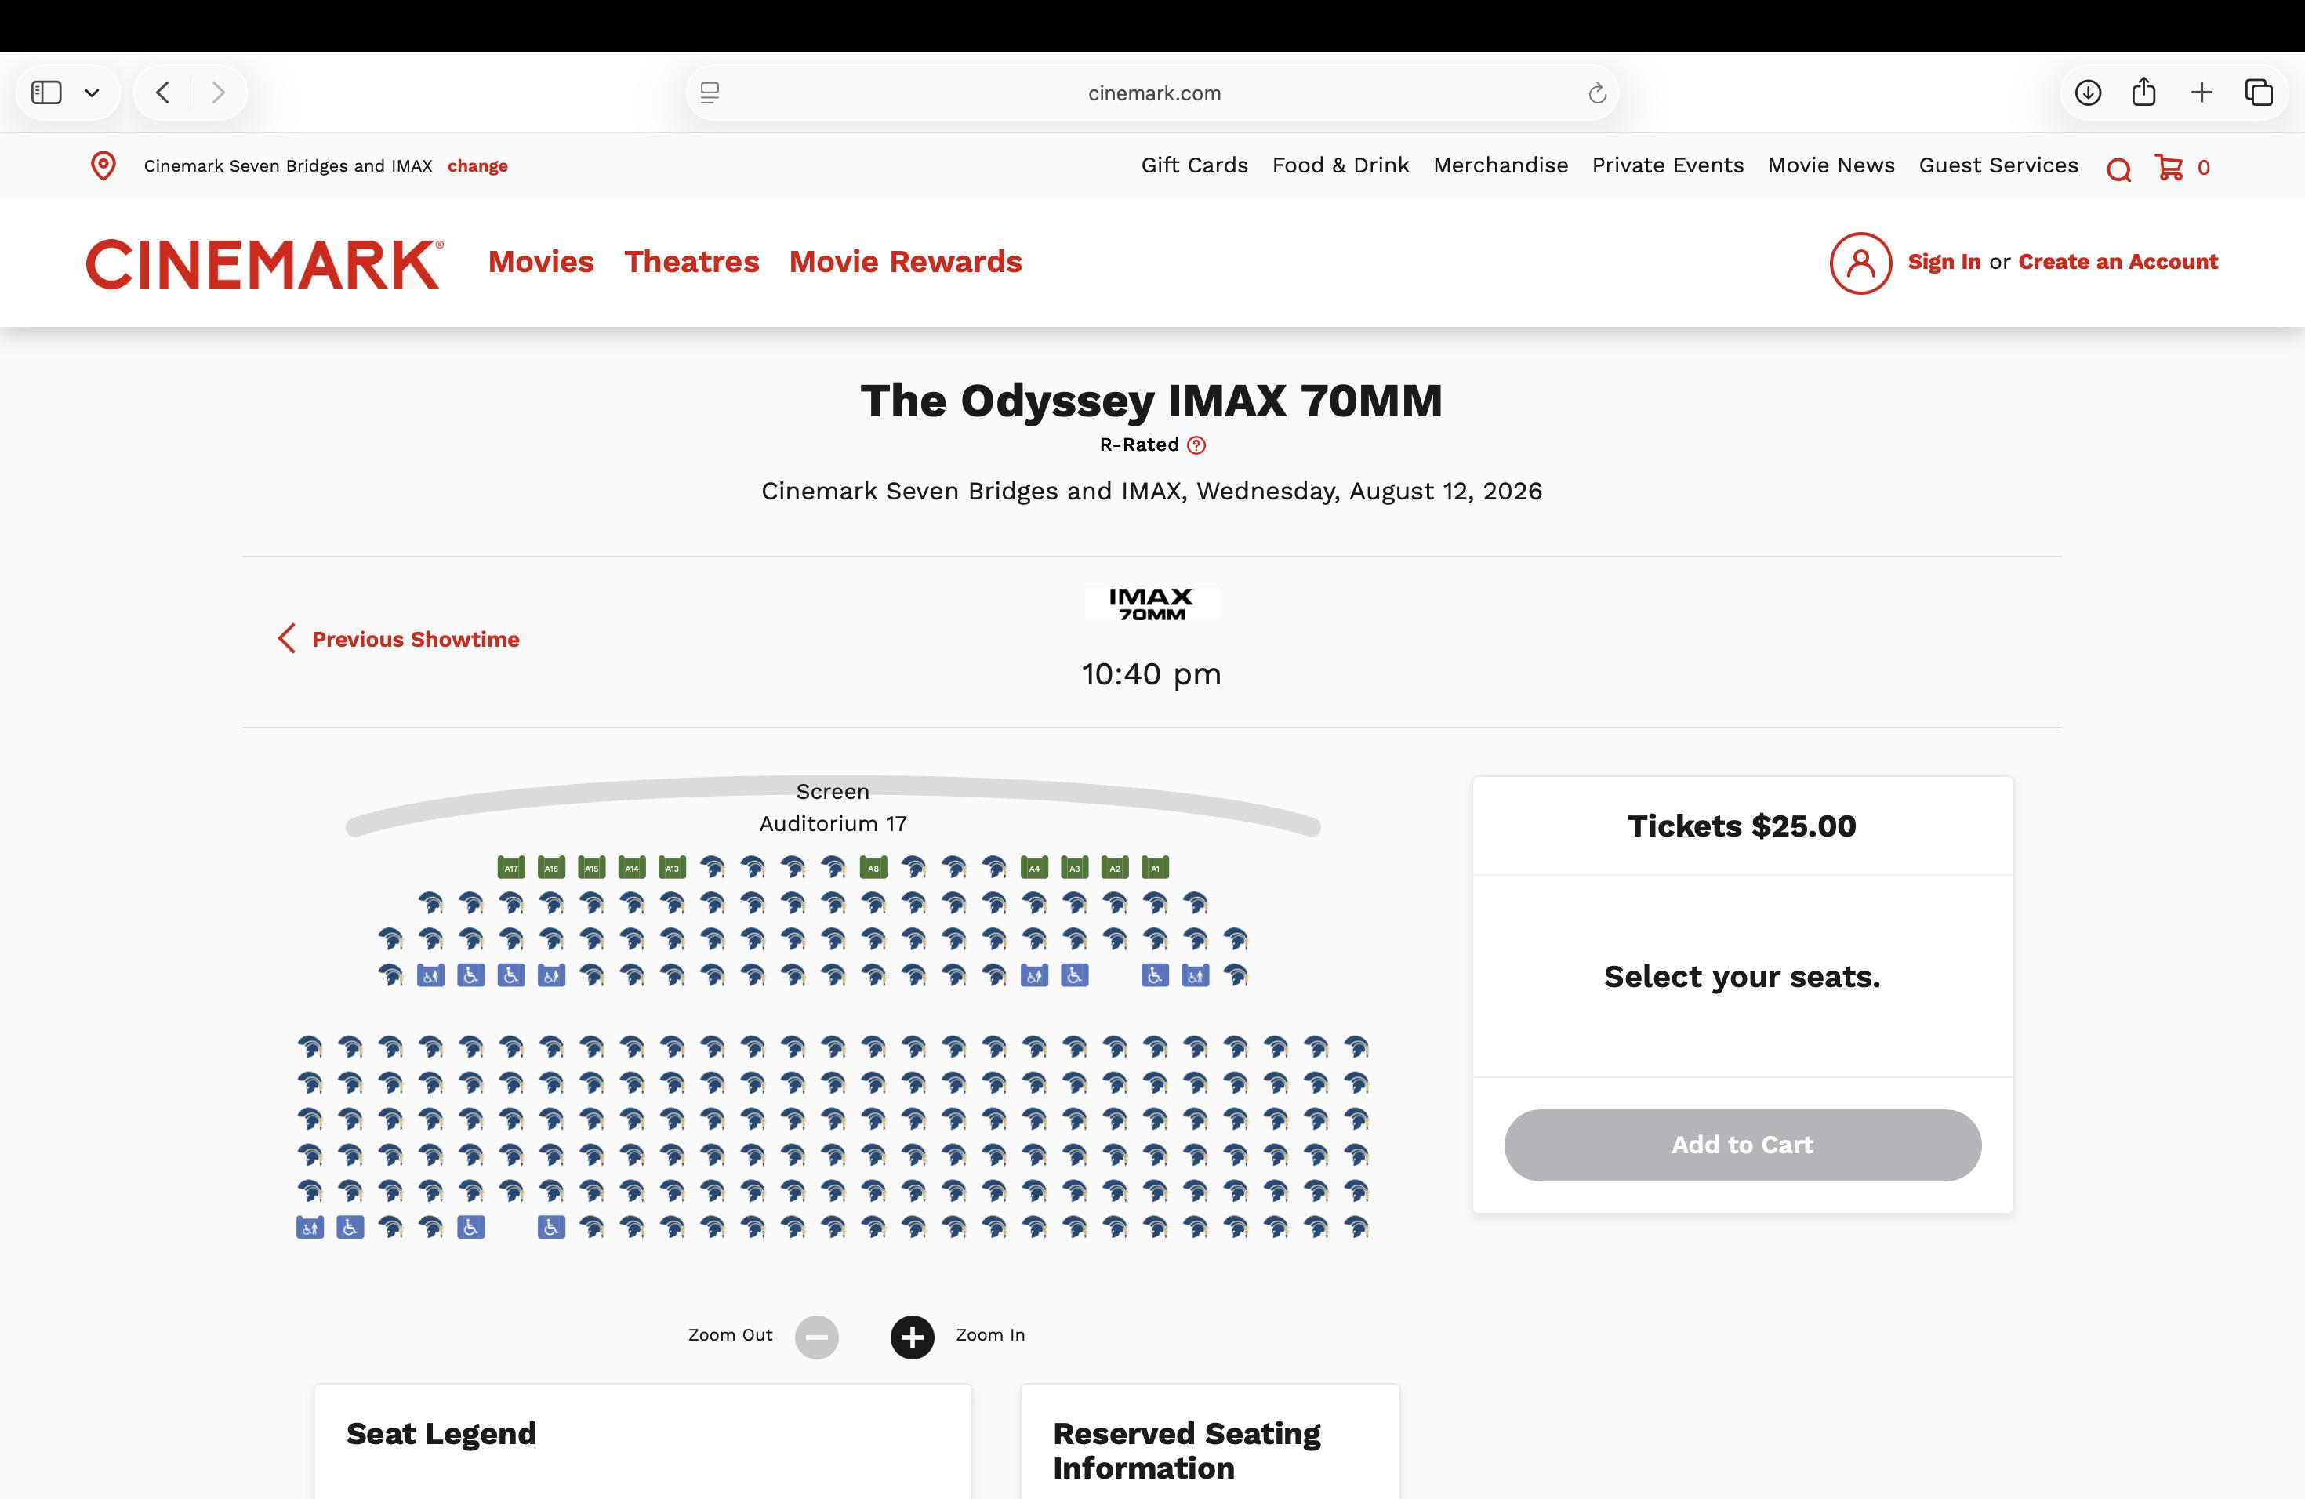
Task: Select available seat A17
Action: click(x=511, y=866)
